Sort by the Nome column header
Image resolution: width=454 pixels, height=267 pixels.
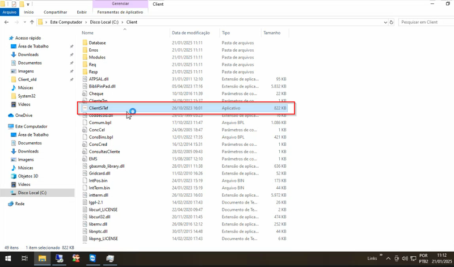(87, 33)
